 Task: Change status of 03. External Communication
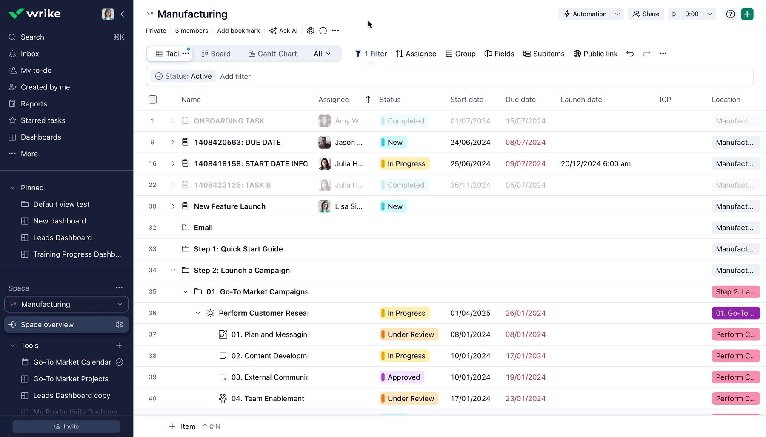pos(402,377)
